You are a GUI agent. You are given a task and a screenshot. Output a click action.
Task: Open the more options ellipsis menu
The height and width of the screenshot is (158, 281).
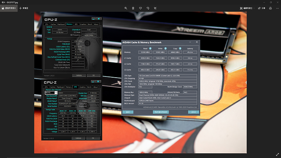[277, 8]
